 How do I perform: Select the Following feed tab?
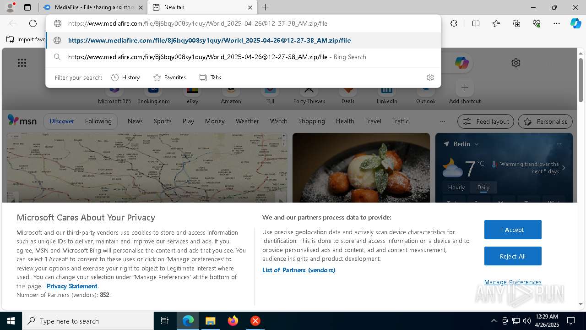tap(98, 121)
